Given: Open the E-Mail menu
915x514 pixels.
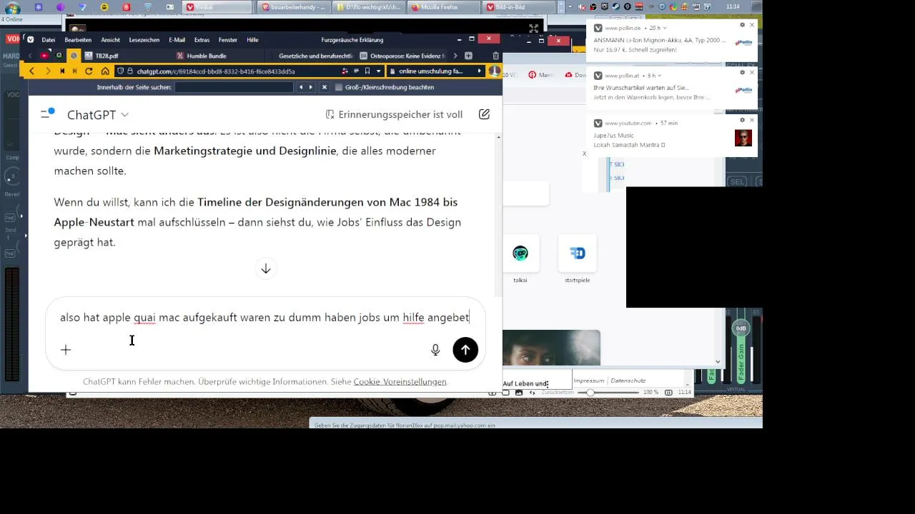Looking at the screenshot, I should [x=177, y=40].
